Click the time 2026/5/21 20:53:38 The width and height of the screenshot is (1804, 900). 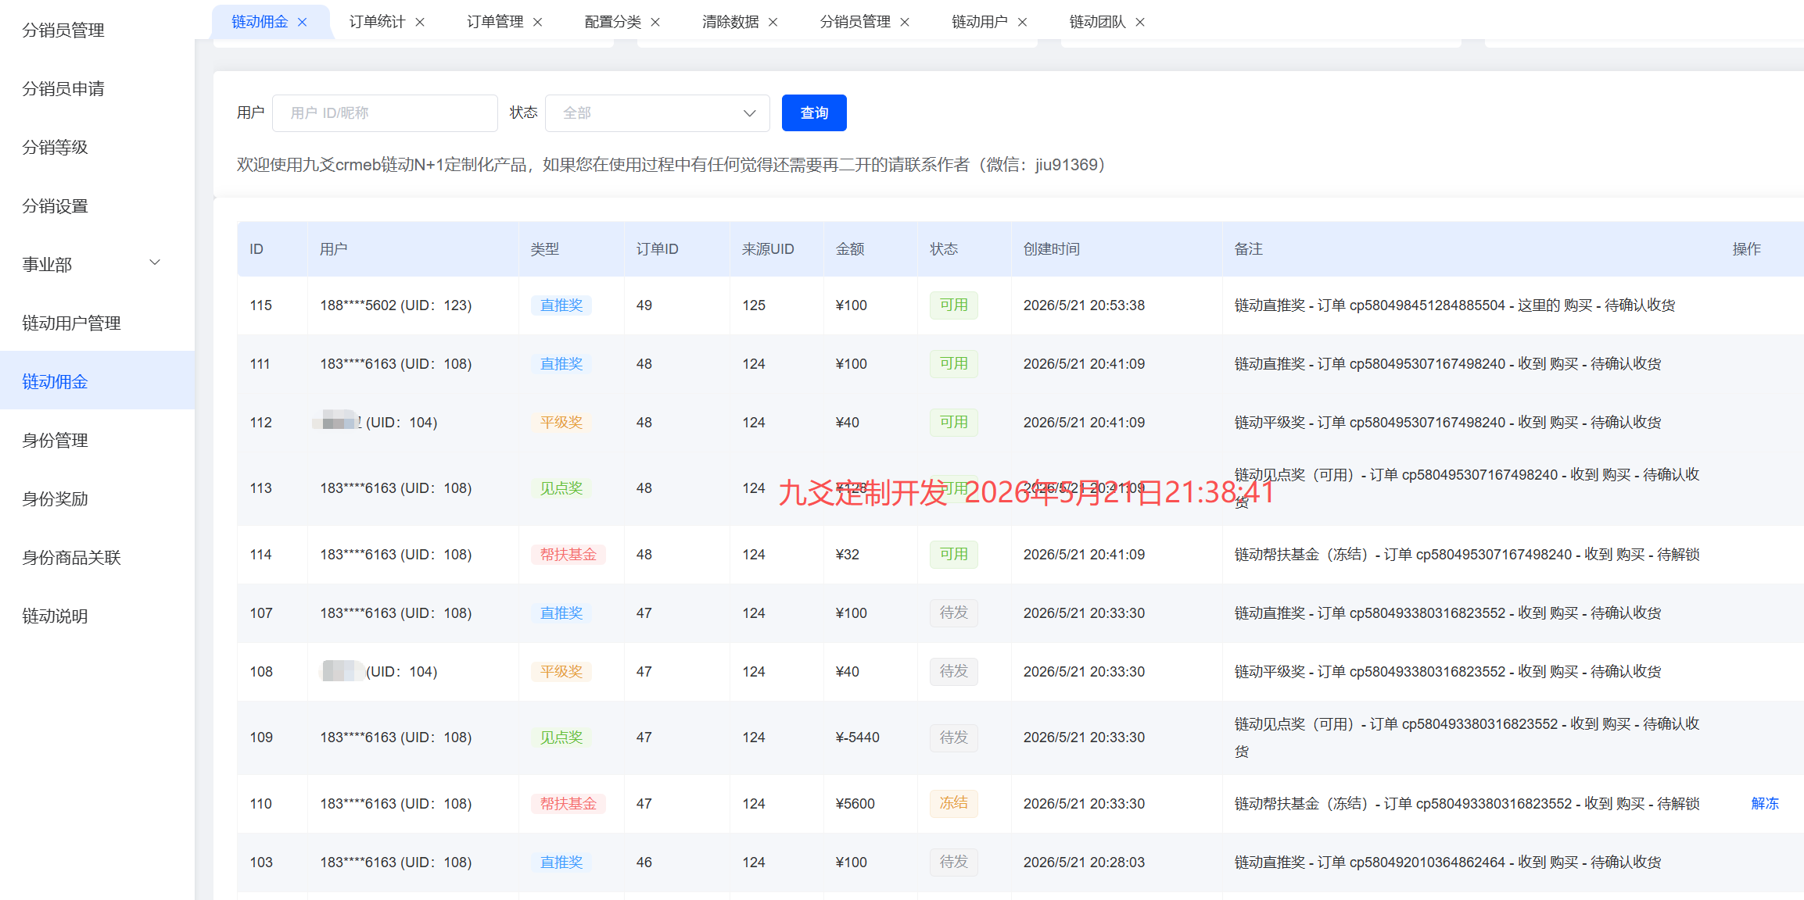click(1084, 305)
